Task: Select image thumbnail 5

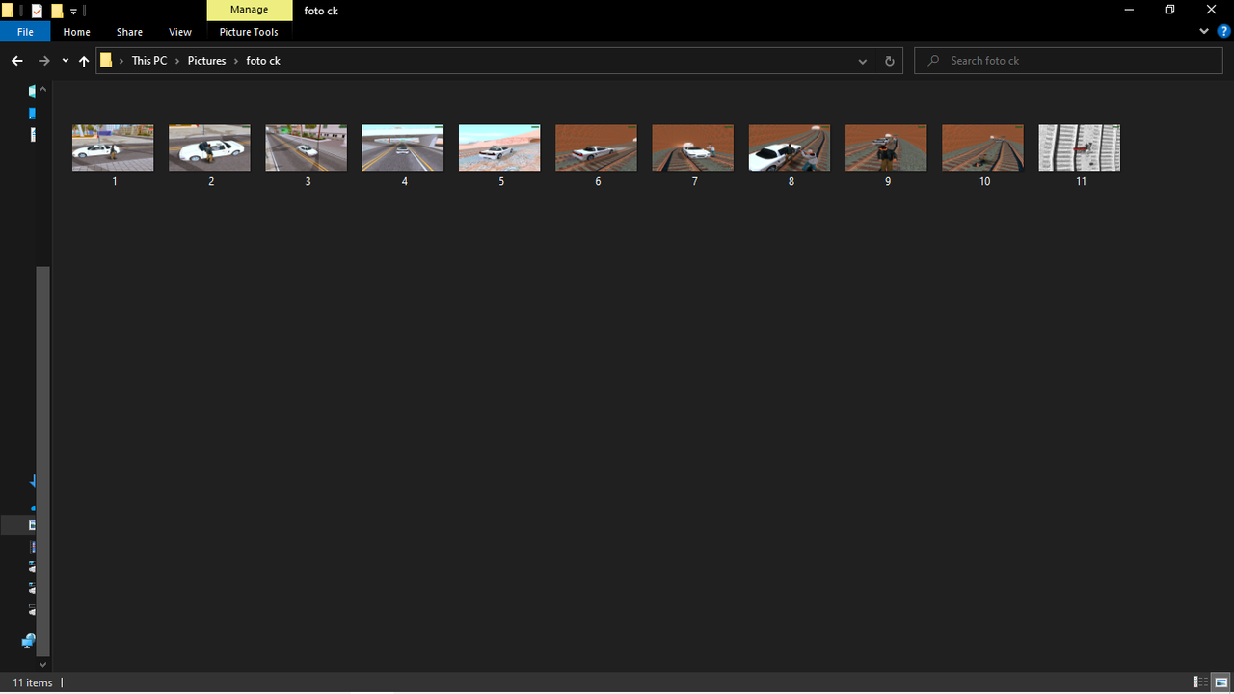Action: click(499, 147)
